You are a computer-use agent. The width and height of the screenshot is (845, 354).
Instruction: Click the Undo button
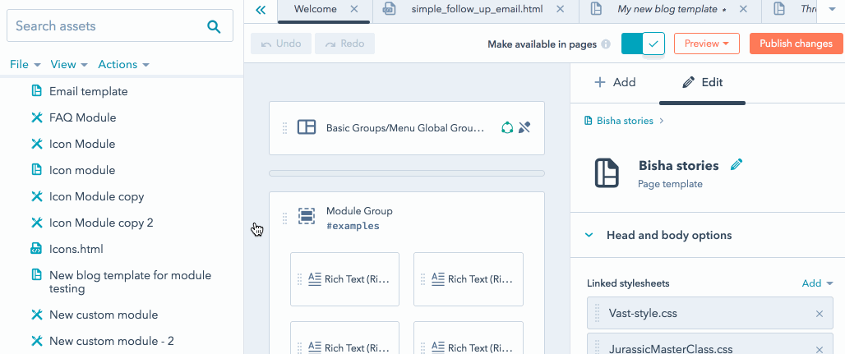(x=281, y=44)
